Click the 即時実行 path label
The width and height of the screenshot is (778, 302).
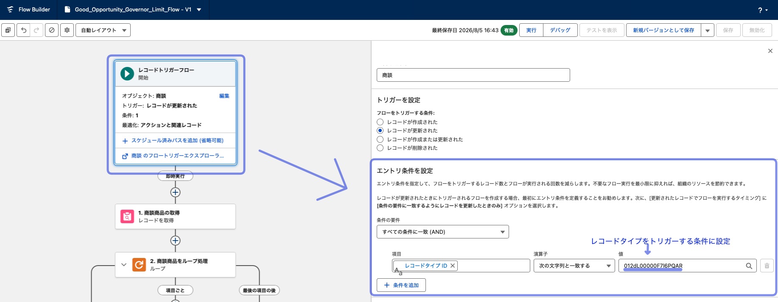coord(175,176)
